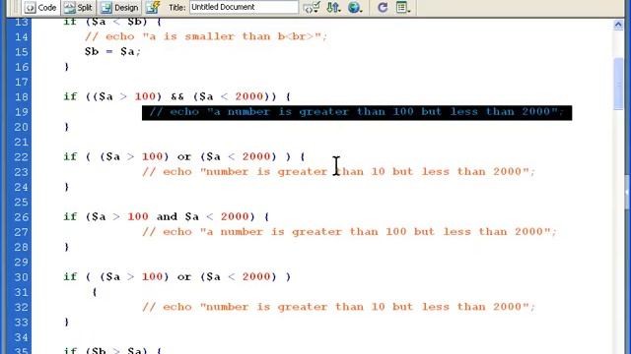
Task: Click the opening brace on line 31
Action: click(95, 292)
